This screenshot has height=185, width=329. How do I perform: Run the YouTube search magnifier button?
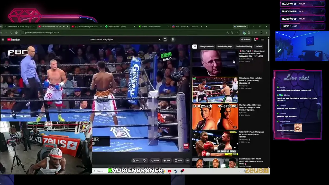(165, 40)
